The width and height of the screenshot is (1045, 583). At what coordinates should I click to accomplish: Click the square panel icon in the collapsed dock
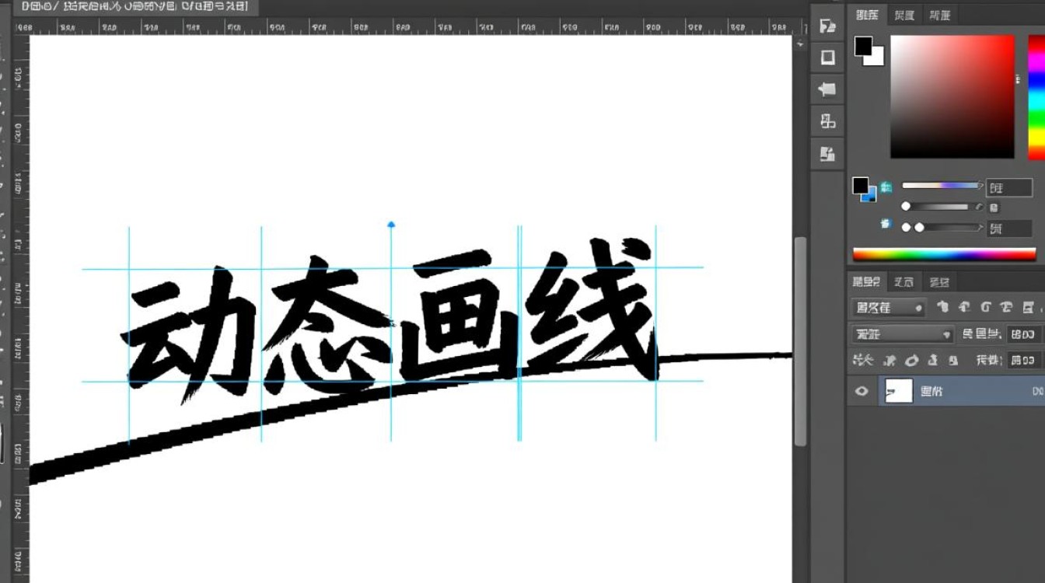tap(827, 57)
